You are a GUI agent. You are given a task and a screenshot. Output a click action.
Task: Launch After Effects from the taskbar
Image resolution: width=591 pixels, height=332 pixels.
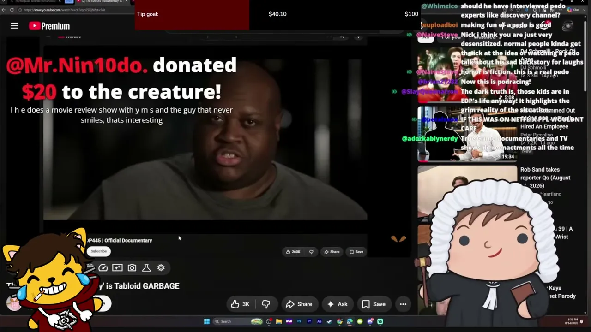pos(319,321)
